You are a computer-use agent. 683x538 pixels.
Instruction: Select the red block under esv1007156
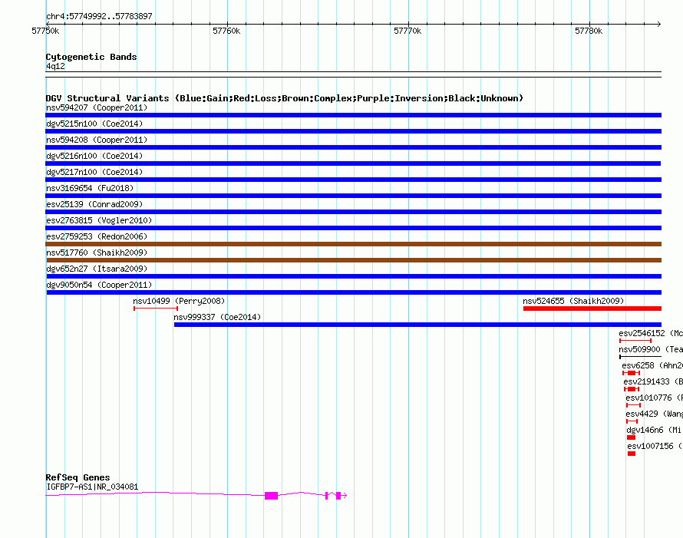point(632,454)
